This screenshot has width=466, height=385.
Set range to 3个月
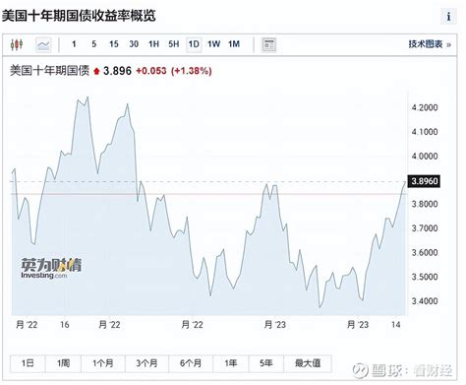(146, 363)
